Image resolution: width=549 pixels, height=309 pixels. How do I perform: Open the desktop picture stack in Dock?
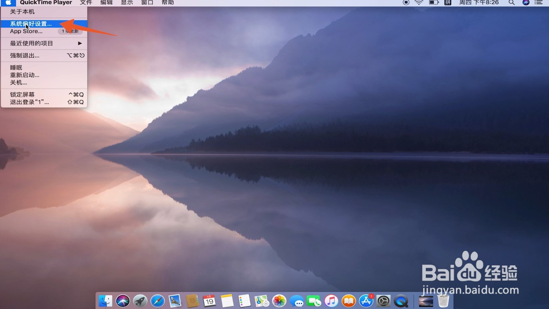[426, 301]
